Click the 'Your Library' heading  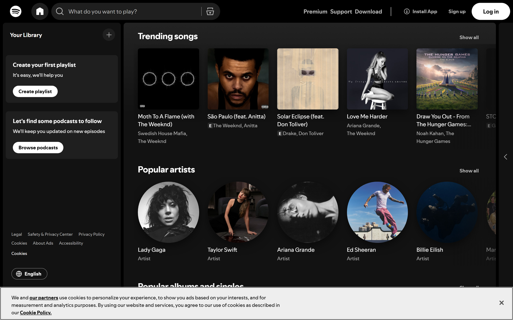26,35
